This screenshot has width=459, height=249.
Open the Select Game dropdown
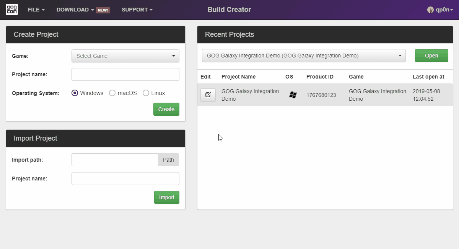point(125,56)
